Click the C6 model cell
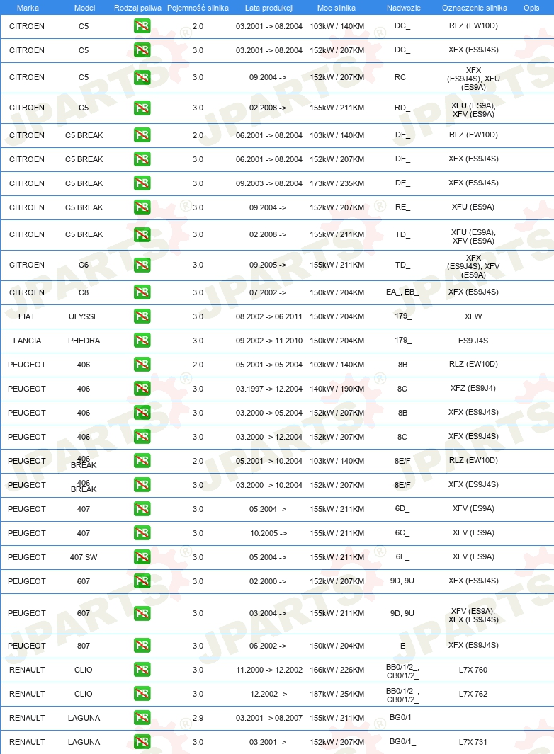The image size is (554, 754). coord(84,265)
